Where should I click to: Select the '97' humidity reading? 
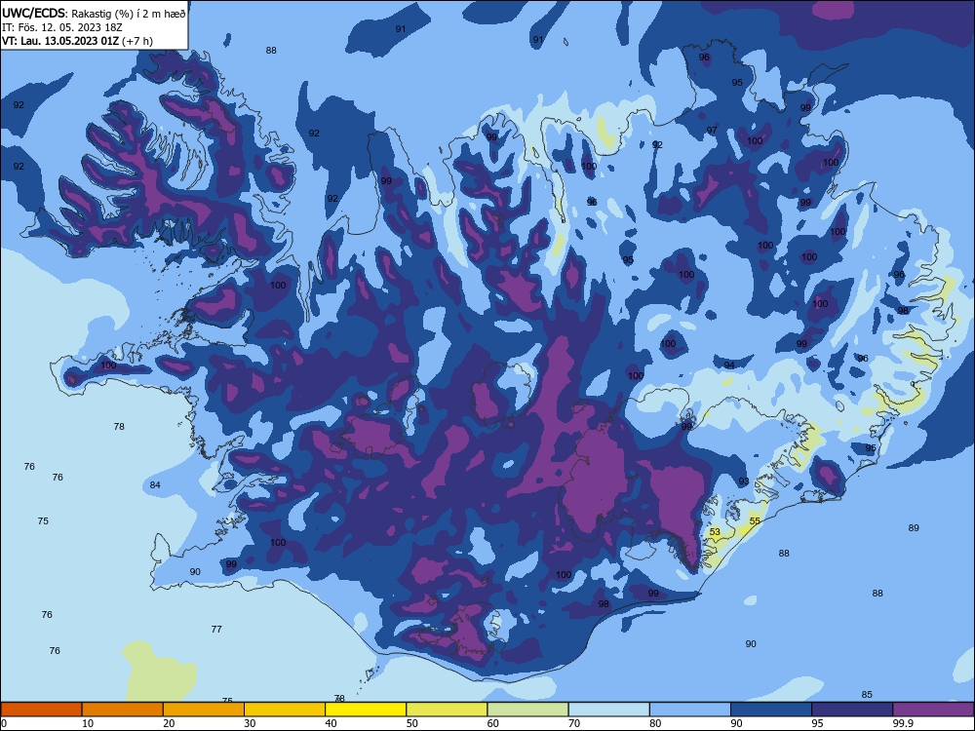(x=712, y=130)
